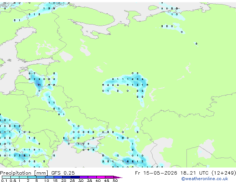The width and height of the screenshot is (236, 182).
Task: Click the above-50 arrow tip of legend
Action: point(118,177)
